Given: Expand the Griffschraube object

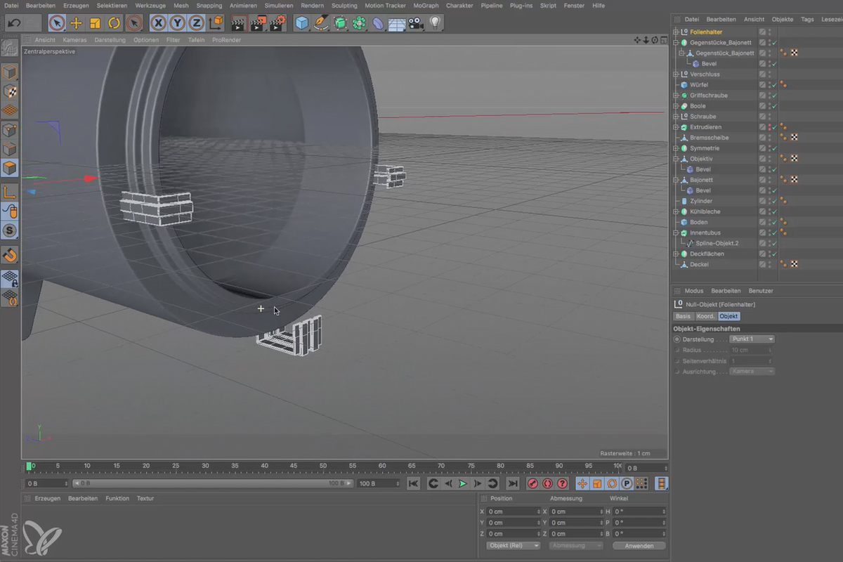Looking at the screenshot, I should [x=676, y=96].
